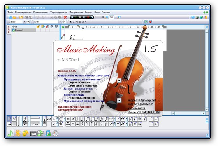Viewport: 218px width, 146px height.
Task: Open the C-dur key signature dropdown
Action: click(x=41, y=121)
